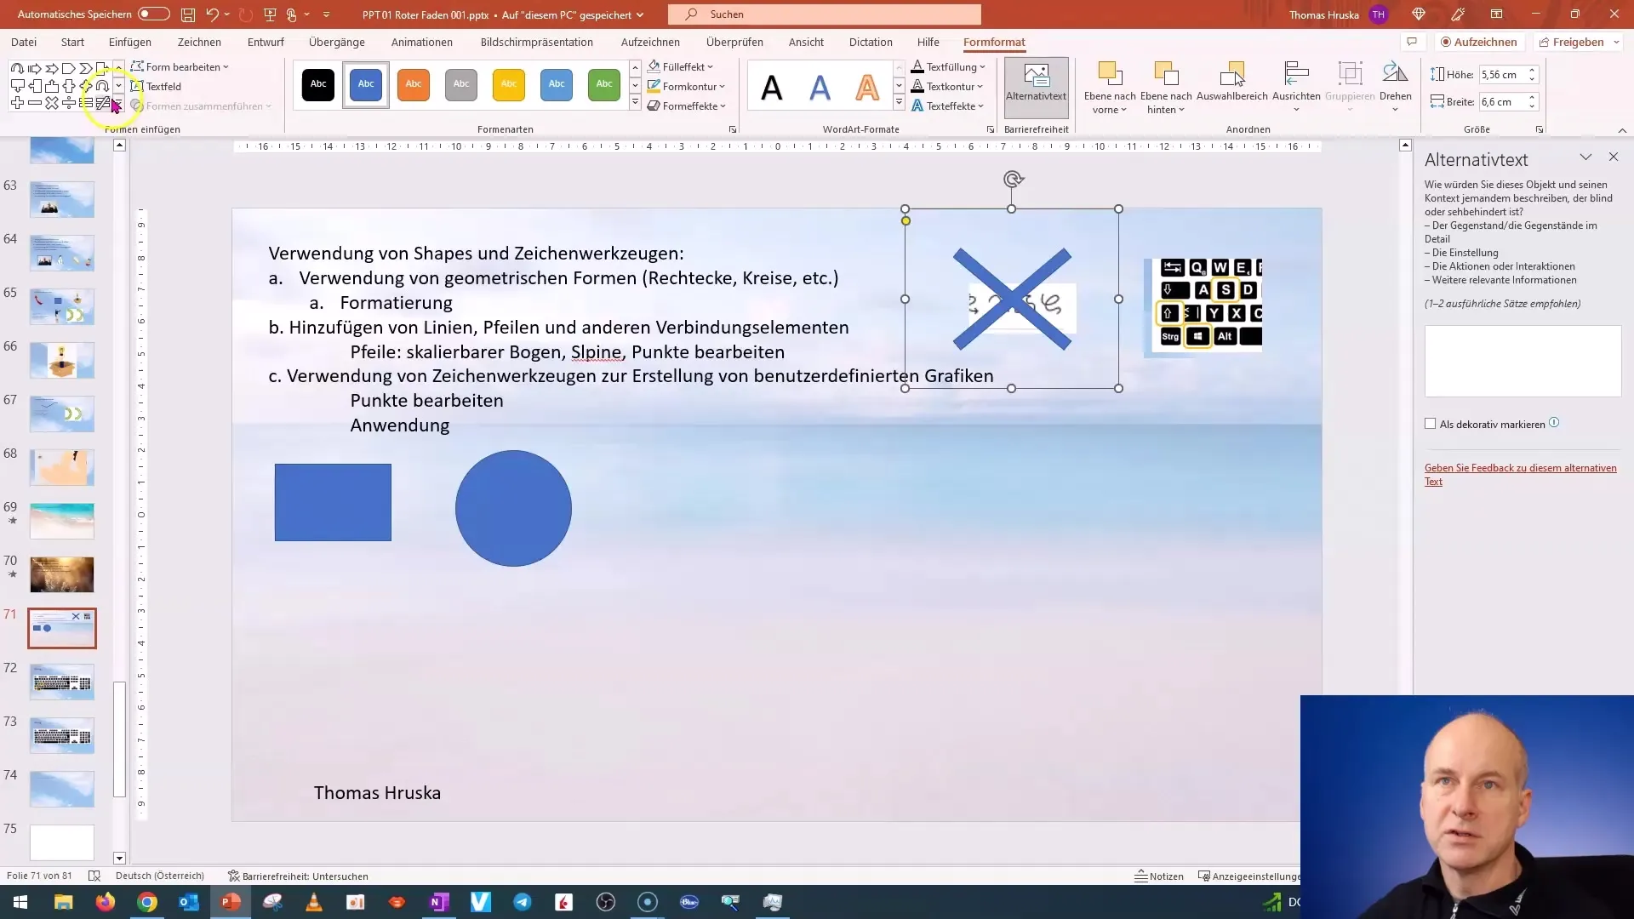Screen dimensions: 1634x919
Task: Apply orange Abc shape style
Action: pyautogui.click(x=414, y=84)
